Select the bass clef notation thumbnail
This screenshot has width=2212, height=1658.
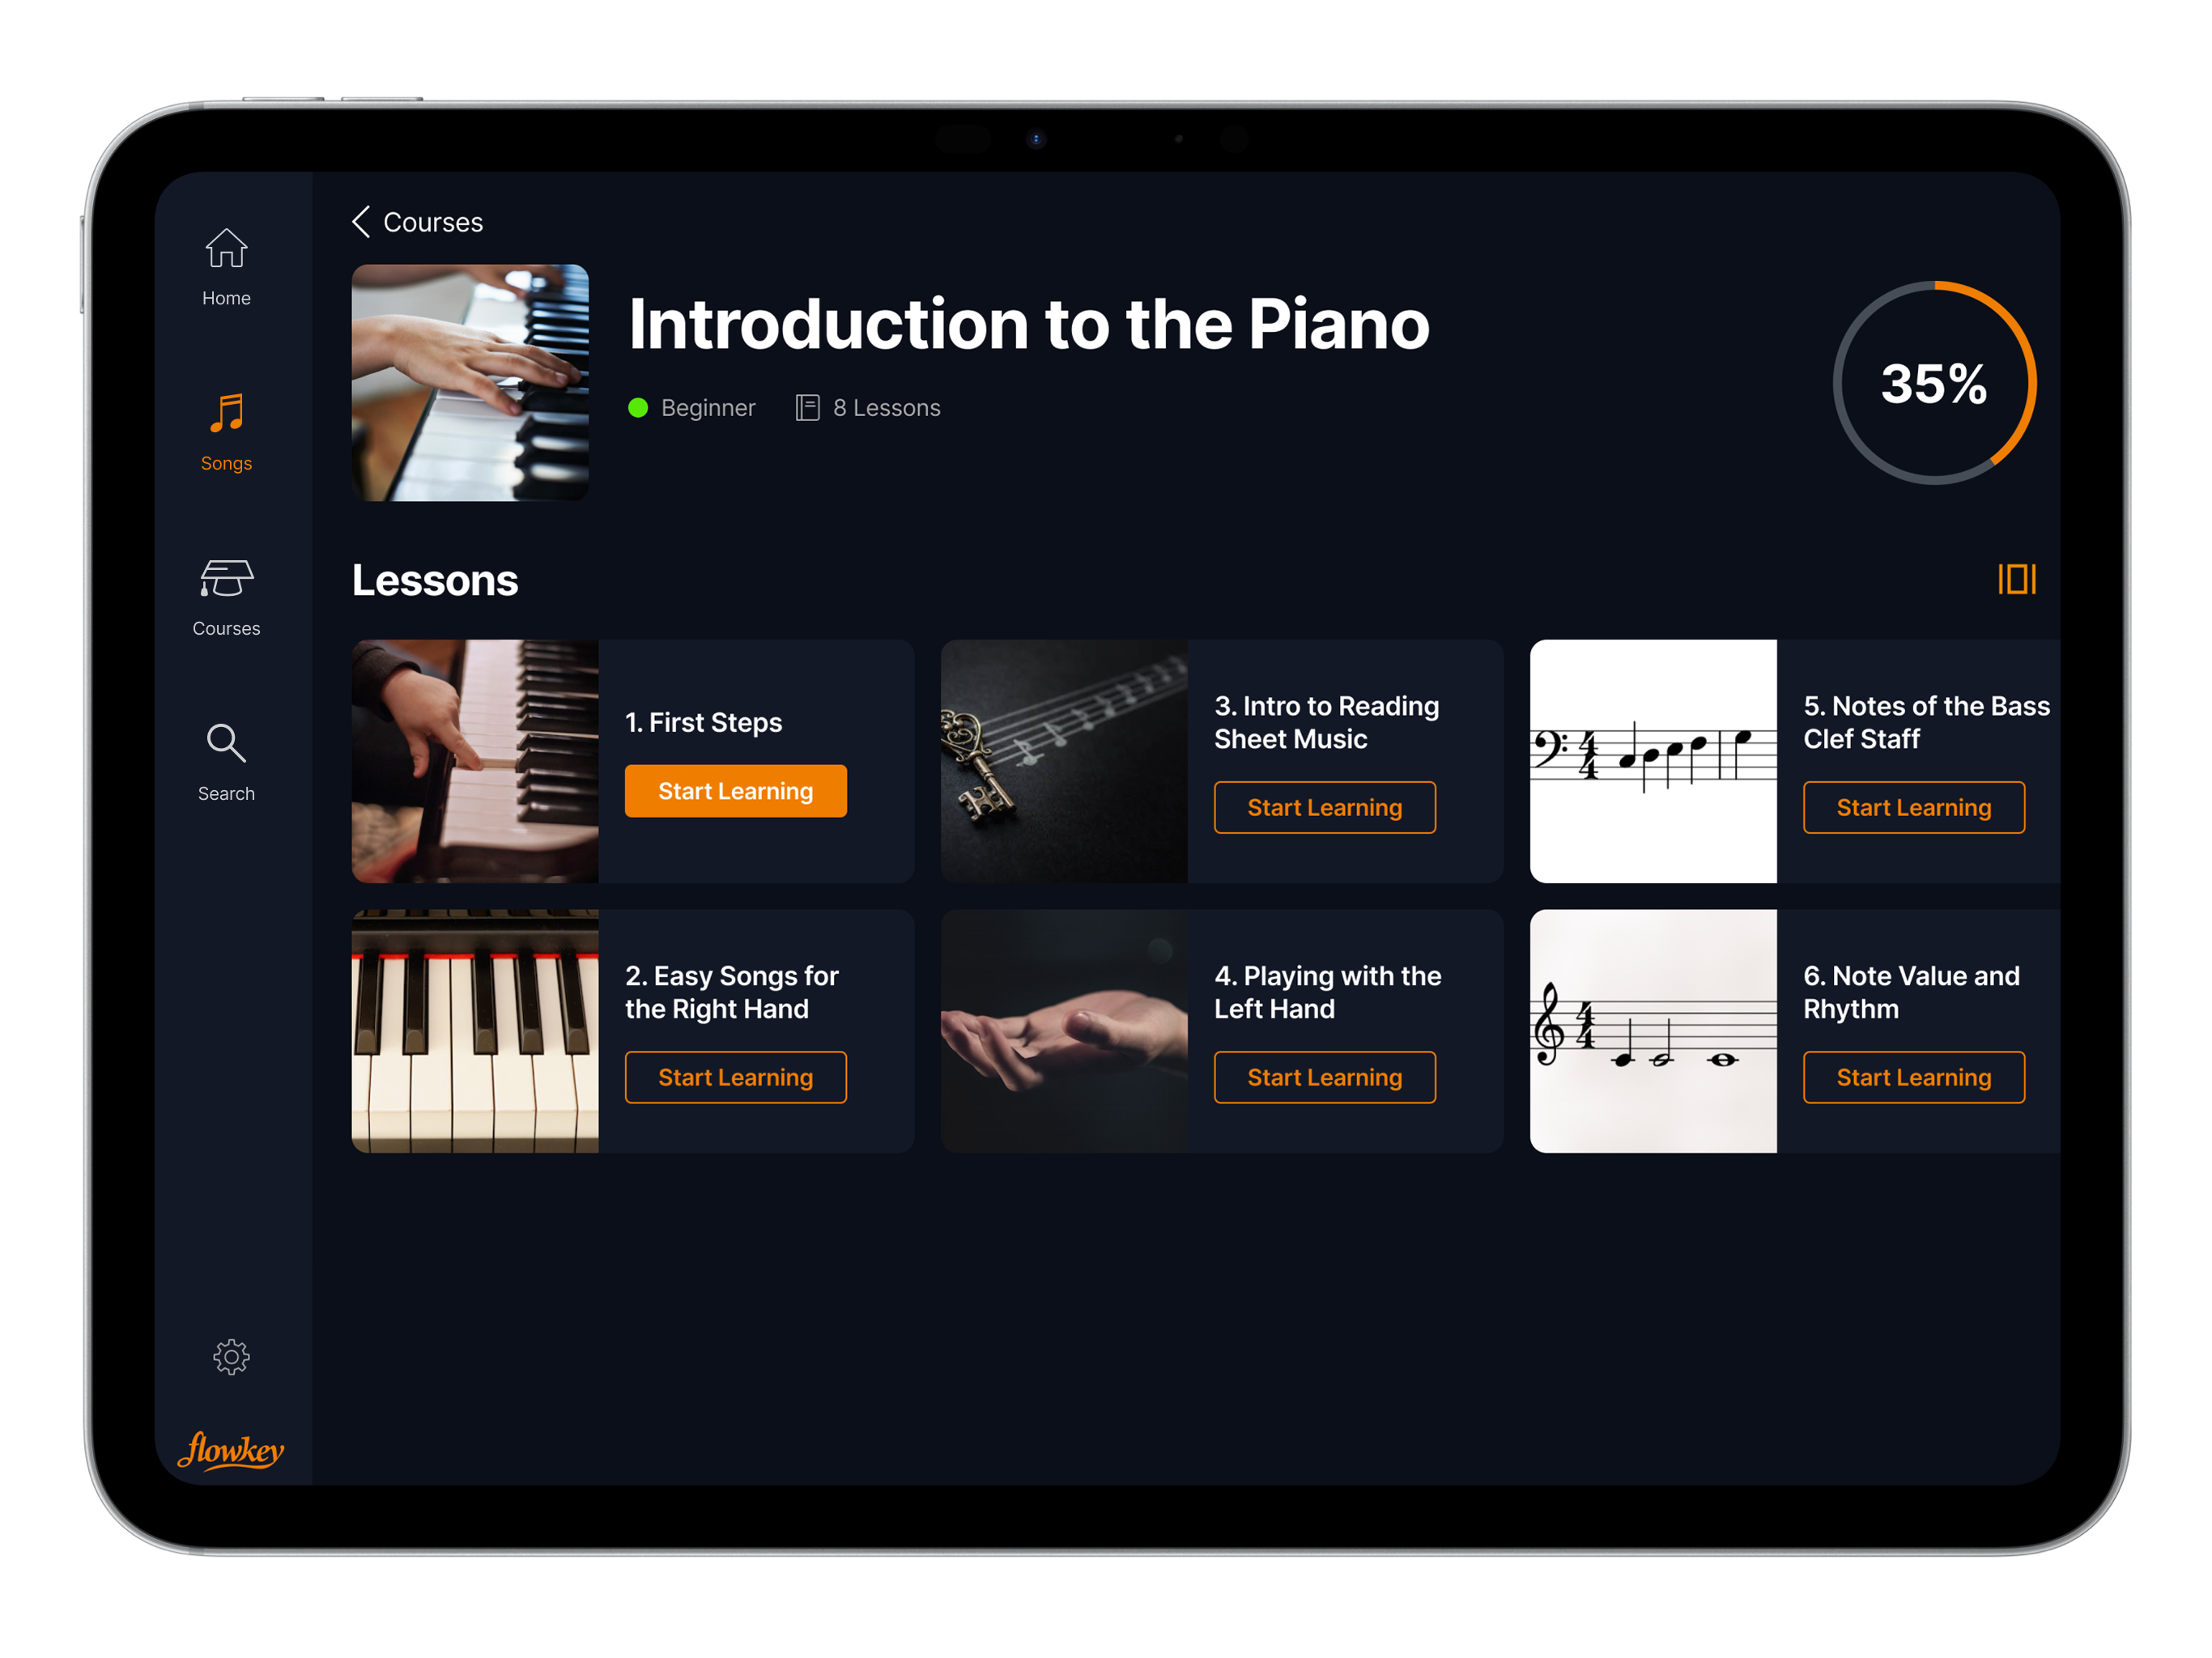pyautogui.click(x=1653, y=761)
